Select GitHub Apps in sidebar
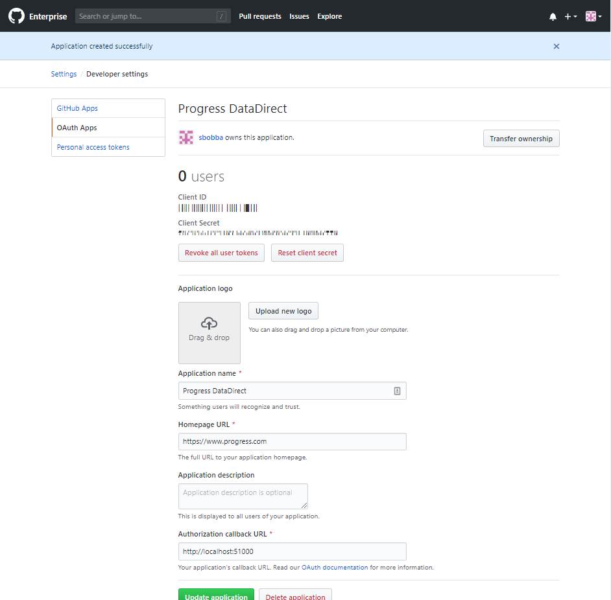Viewport: 611px width, 600px height. click(x=108, y=108)
